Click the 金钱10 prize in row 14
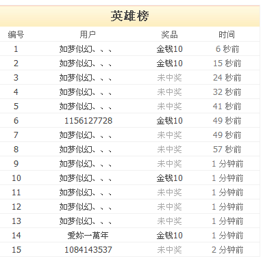263x265 pixels. pyautogui.click(x=169, y=236)
